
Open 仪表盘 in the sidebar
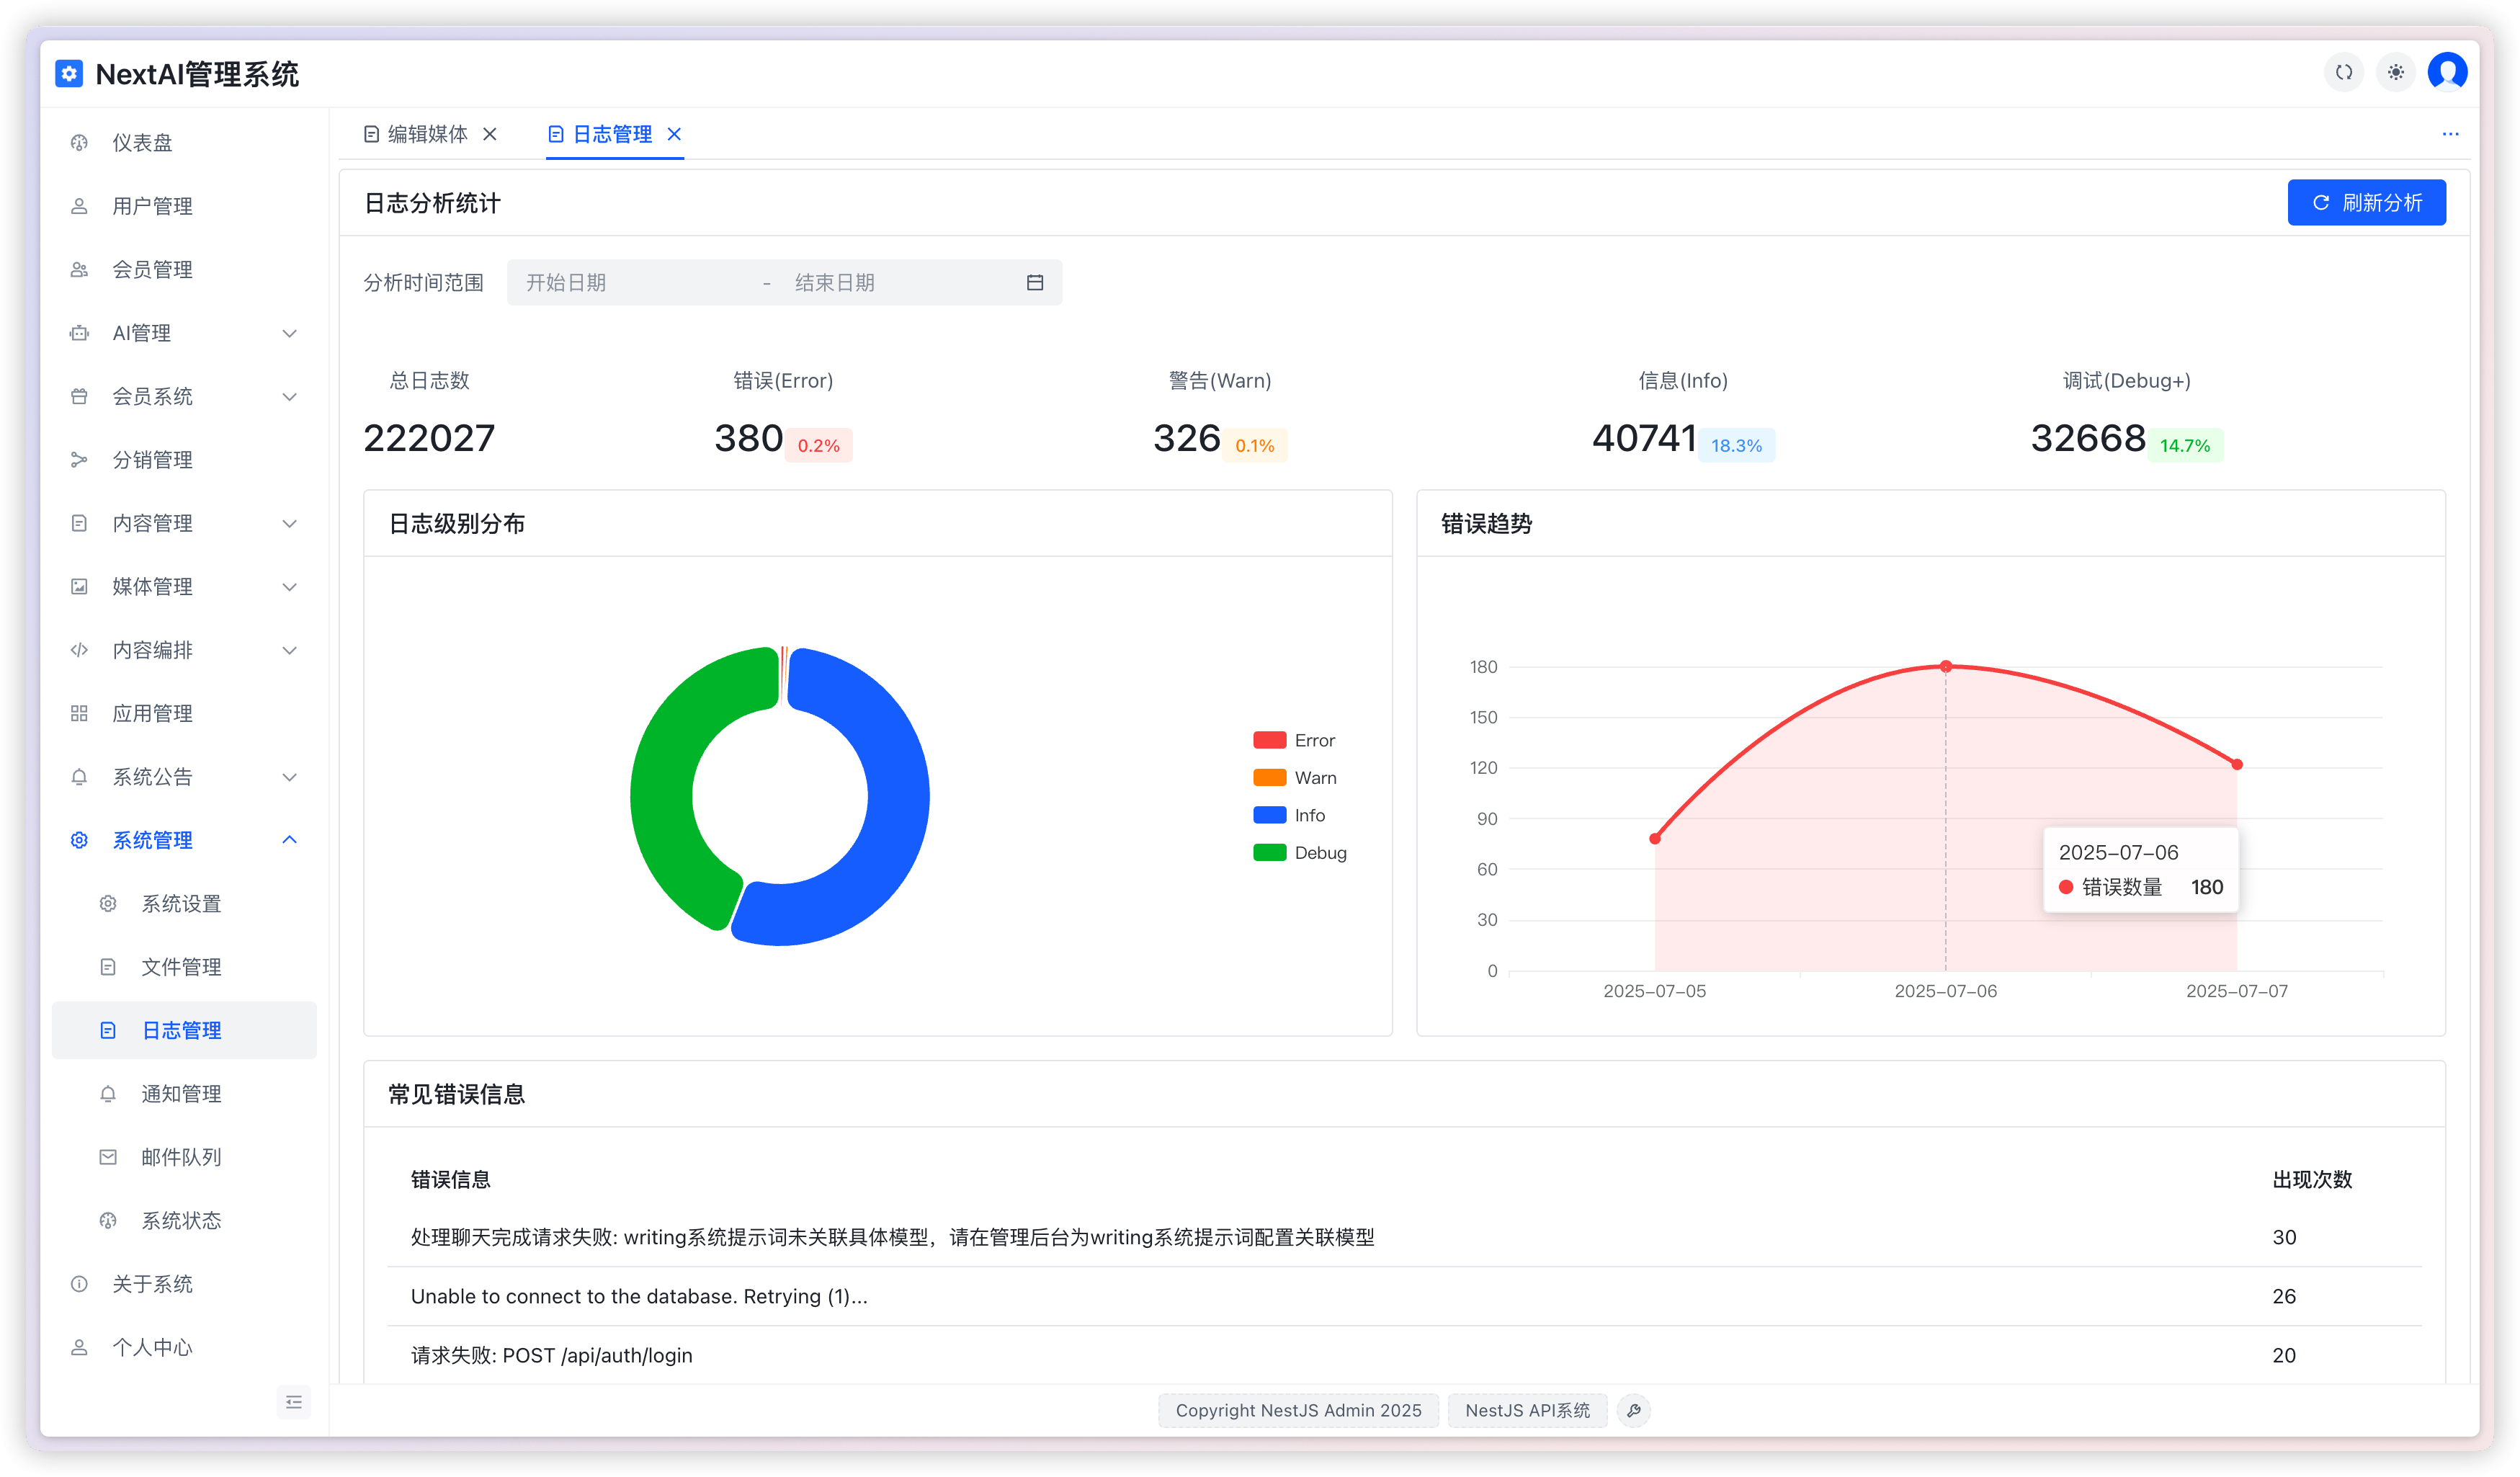[184, 143]
